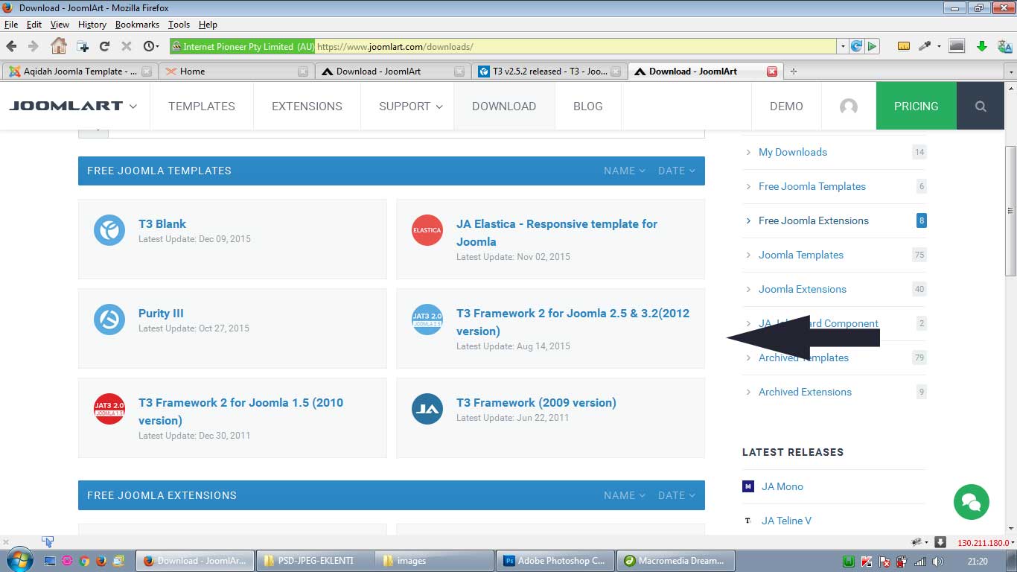
Task: Open the JoomlArt logo dropdown menu
Action: coord(73,106)
